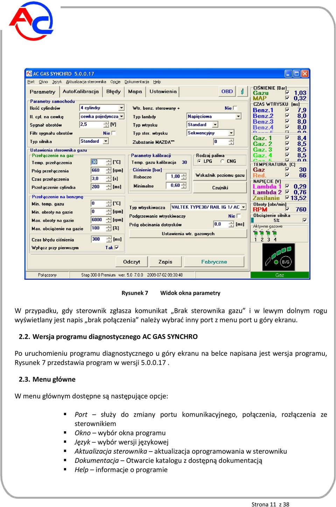Enable Podgrzewanie wtryskiwaczy checkbox
The width and height of the screenshot is (336, 507).
pos(239,216)
